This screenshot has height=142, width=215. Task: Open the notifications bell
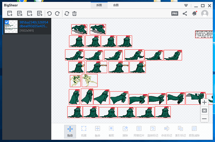[194, 13]
